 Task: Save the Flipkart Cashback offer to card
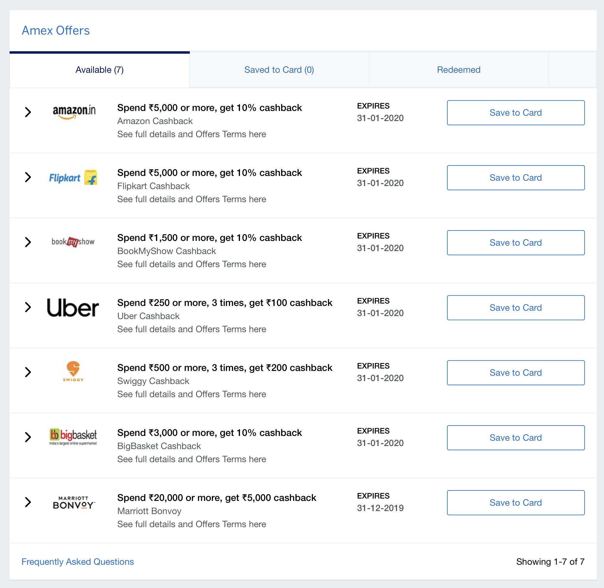[516, 178]
